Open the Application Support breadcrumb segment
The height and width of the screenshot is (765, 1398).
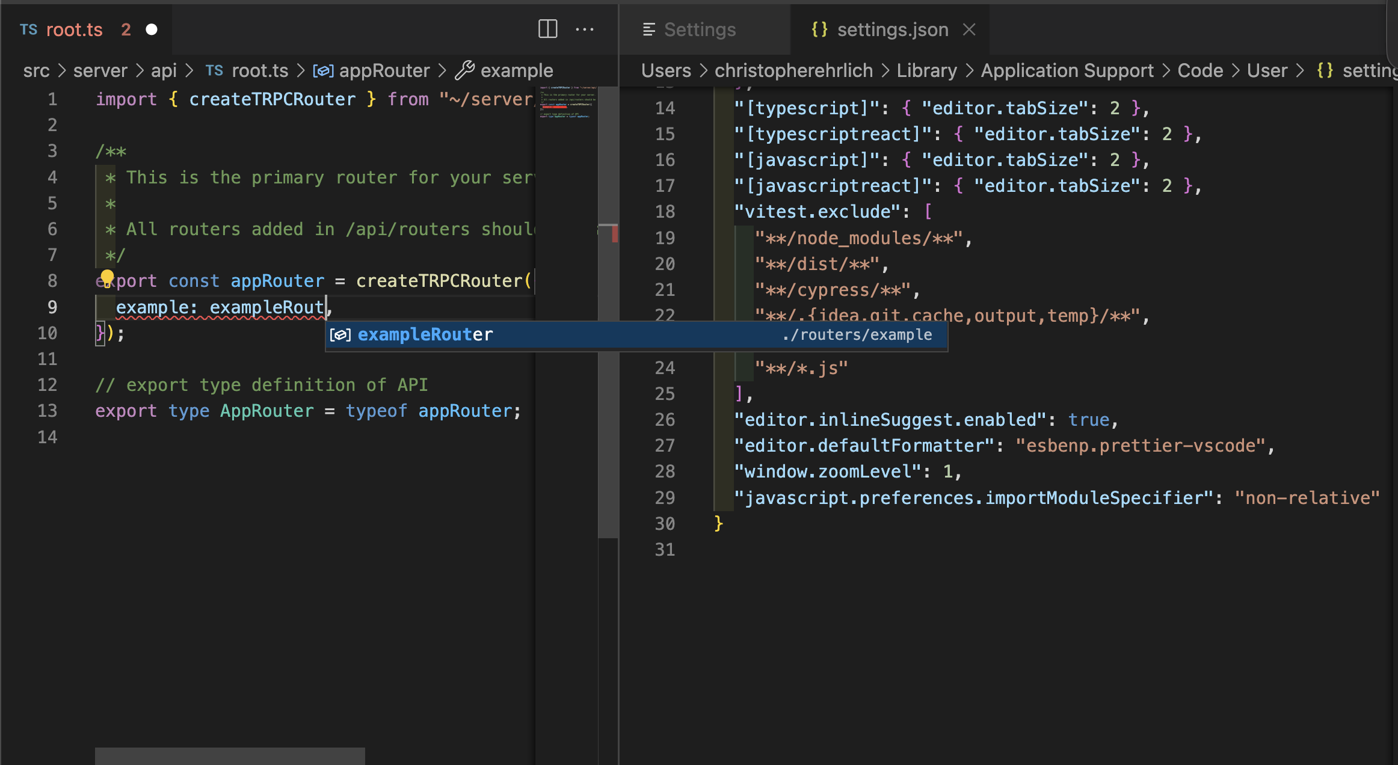pos(1067,71)
